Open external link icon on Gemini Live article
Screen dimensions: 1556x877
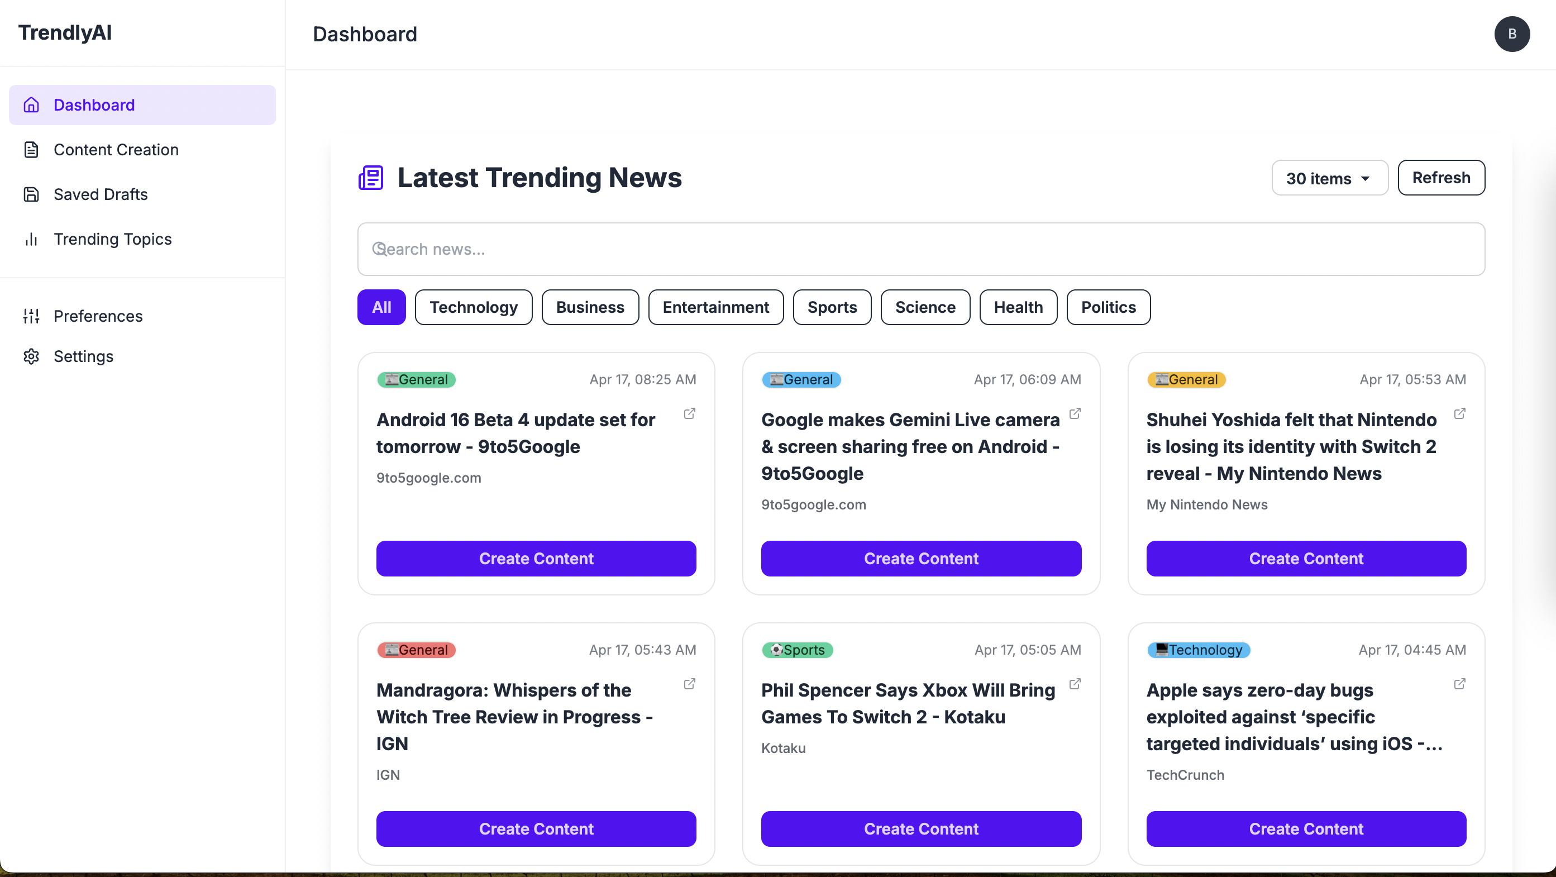(1075, 414)
